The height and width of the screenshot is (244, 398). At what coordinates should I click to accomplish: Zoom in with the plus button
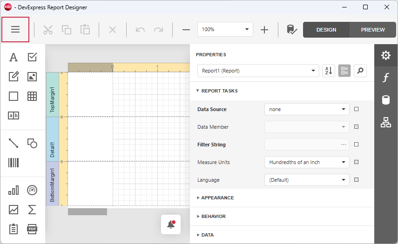point(264,30)
